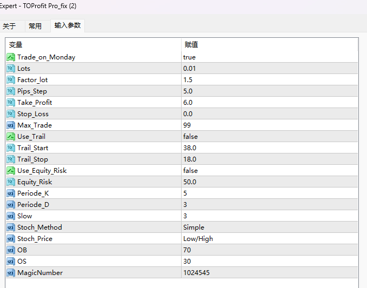Switch to the 常用 tab
This screenshot has height=288, width=367.
coord(35,26)
